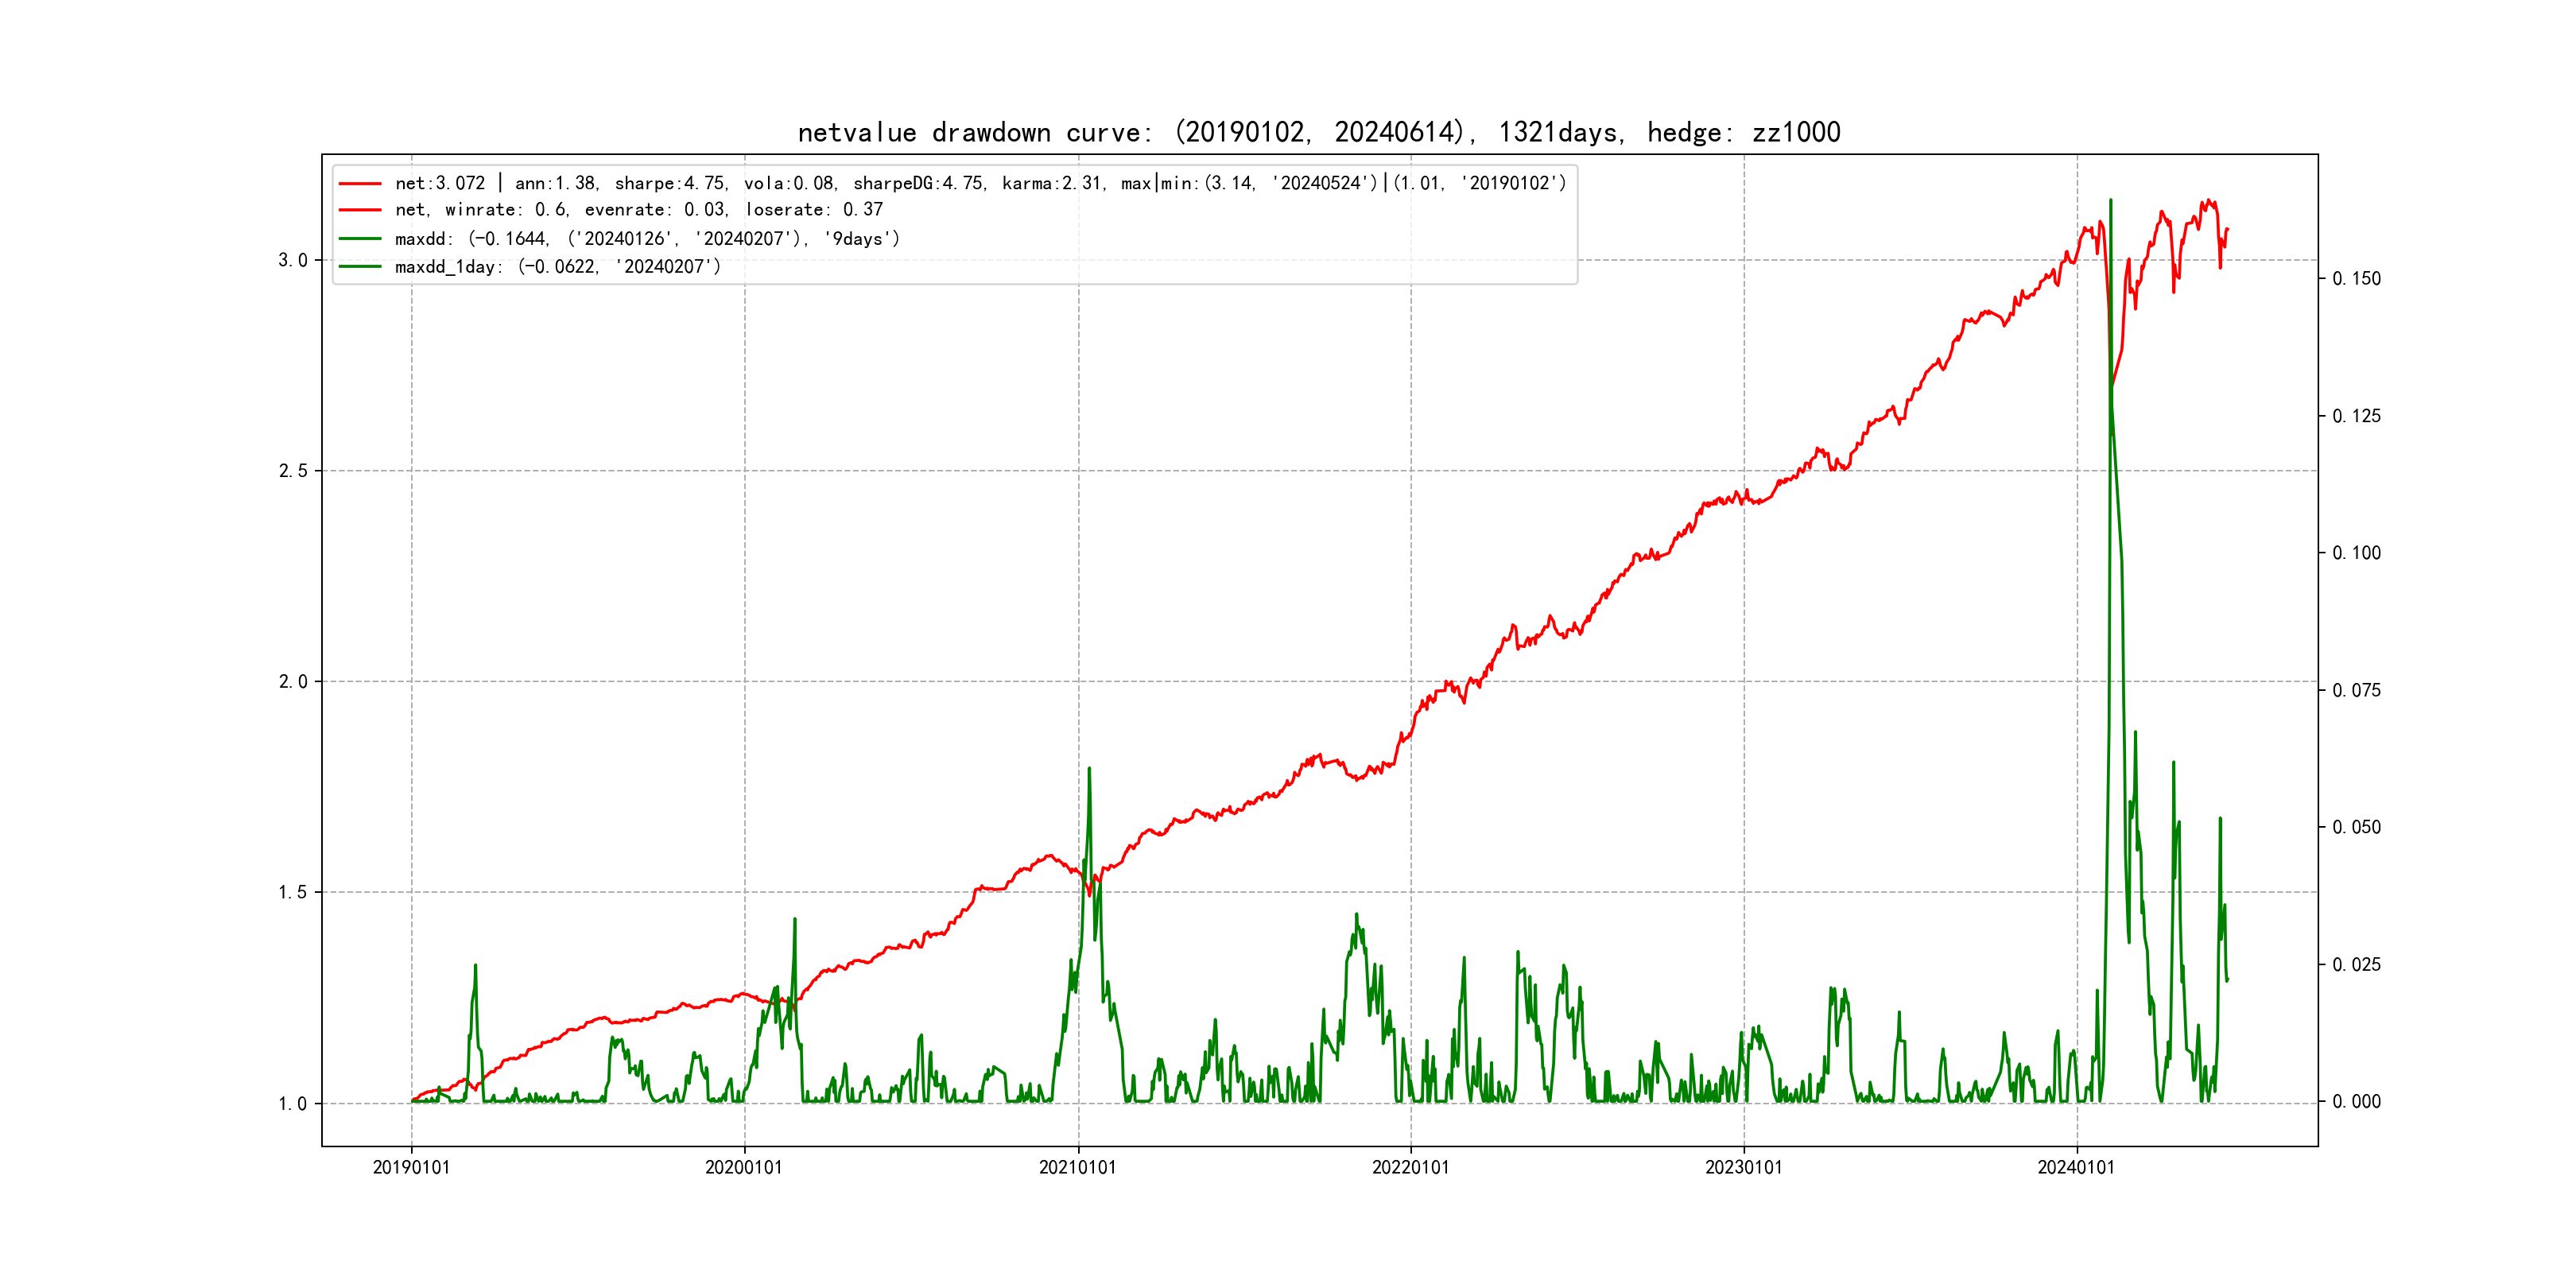2576x1288 pixels.
Task: Click the 20190101 x-axis label
Action: pyautogui.click(x=411, y=1167)
